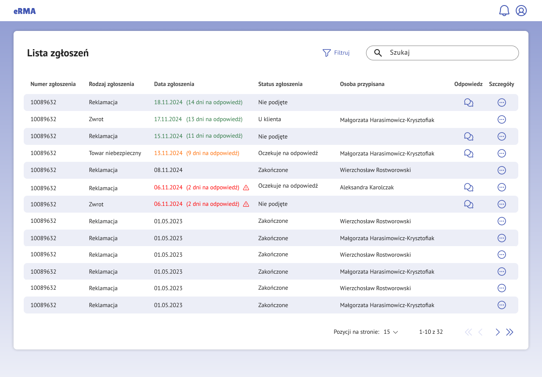
Task: Click the Data zgłoszenia column header
Action: coord(174,84)
